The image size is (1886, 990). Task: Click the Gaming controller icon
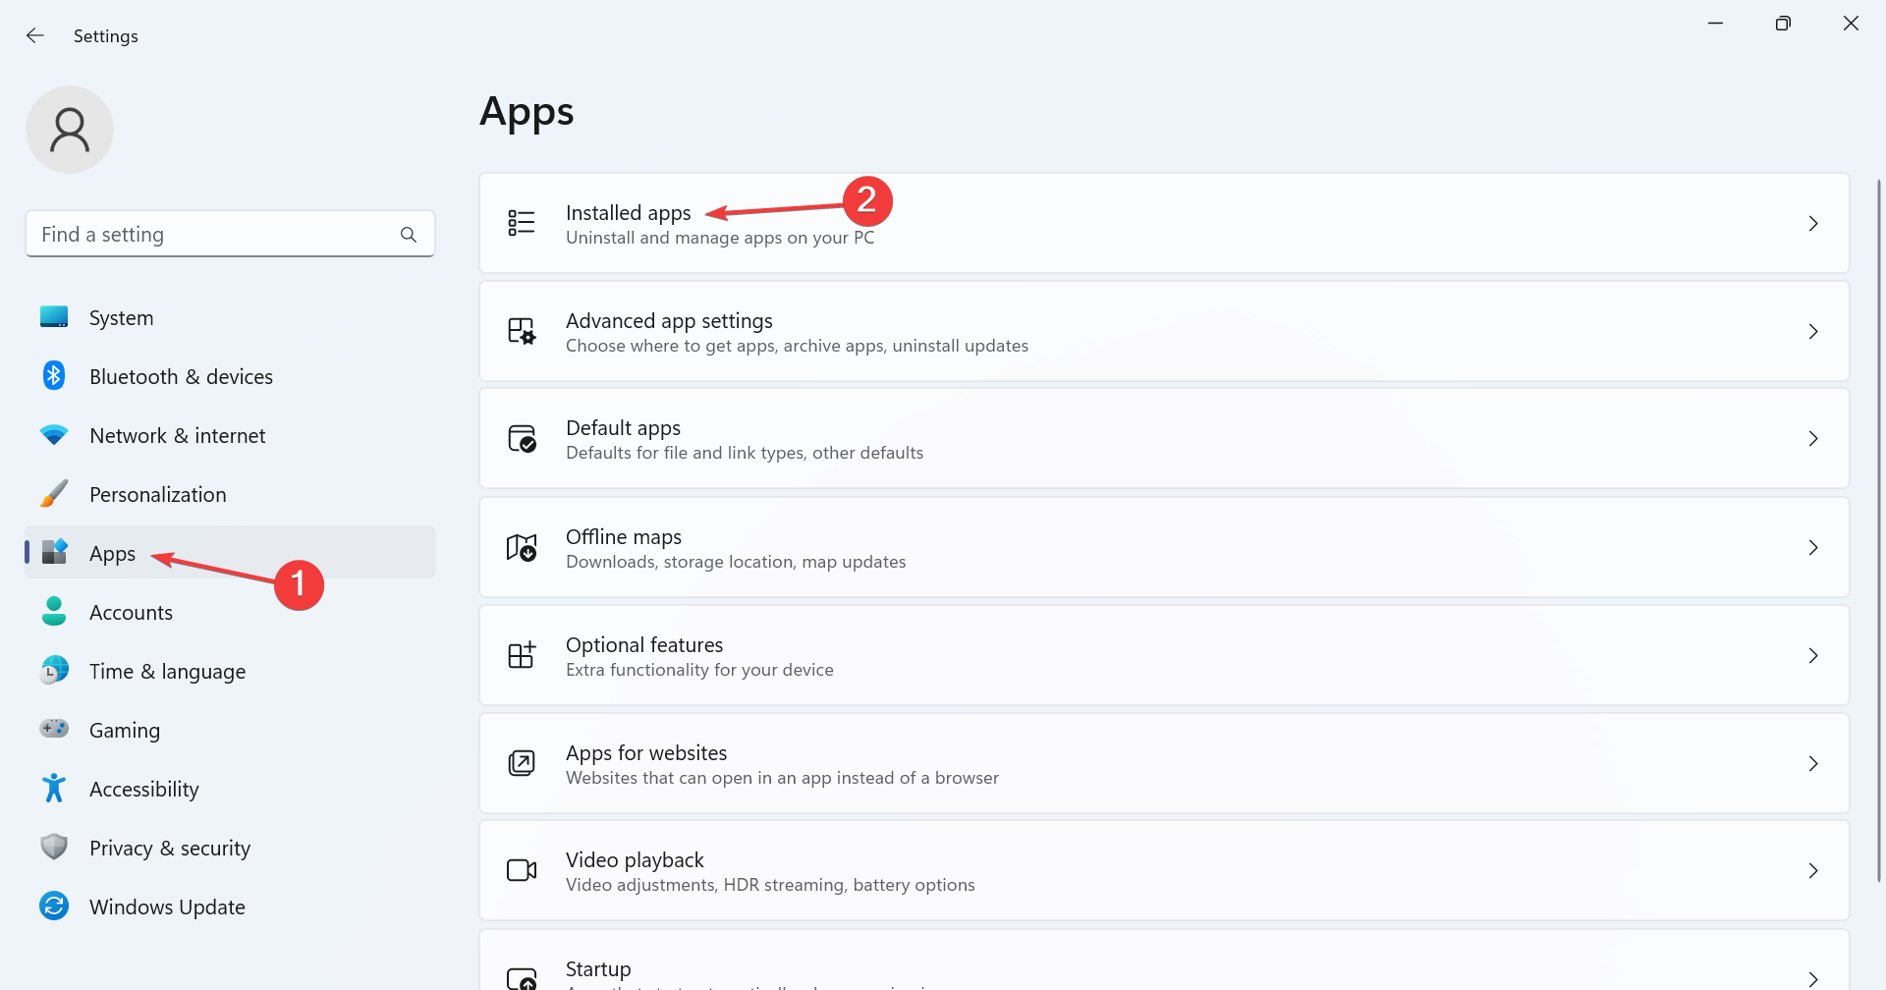click(x=54, y=729)
